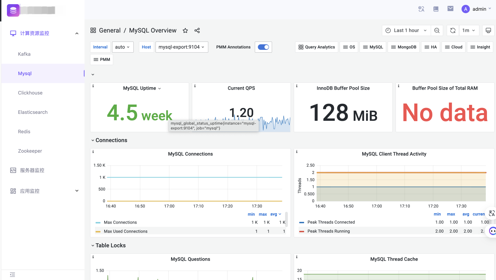Open MySQL Uptime panel title menu

(142, 88)
